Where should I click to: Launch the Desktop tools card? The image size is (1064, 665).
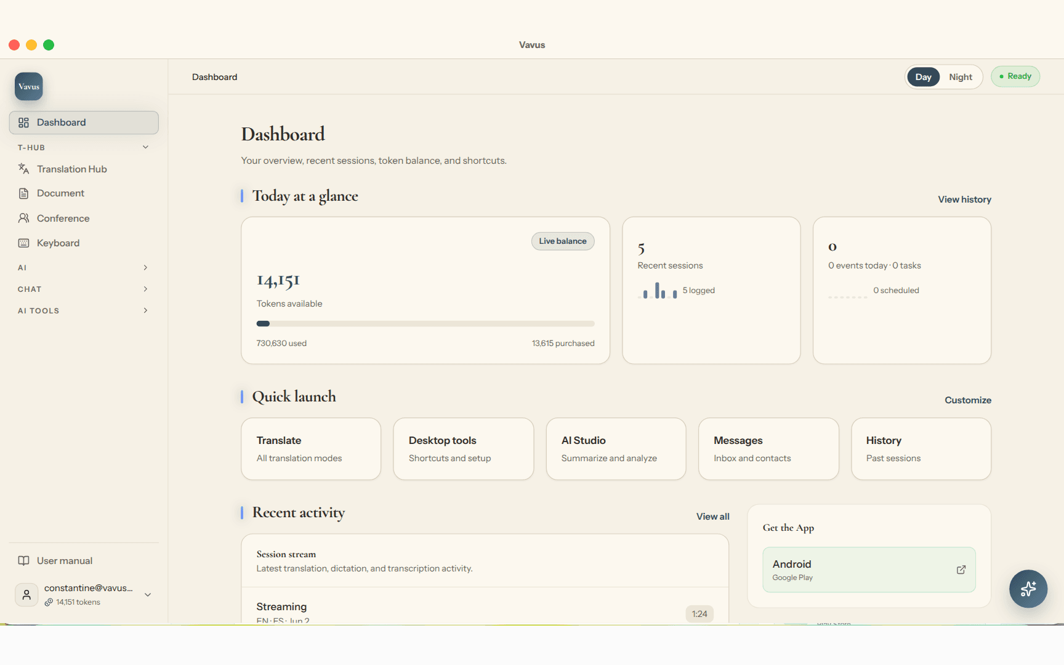[464, 449]
